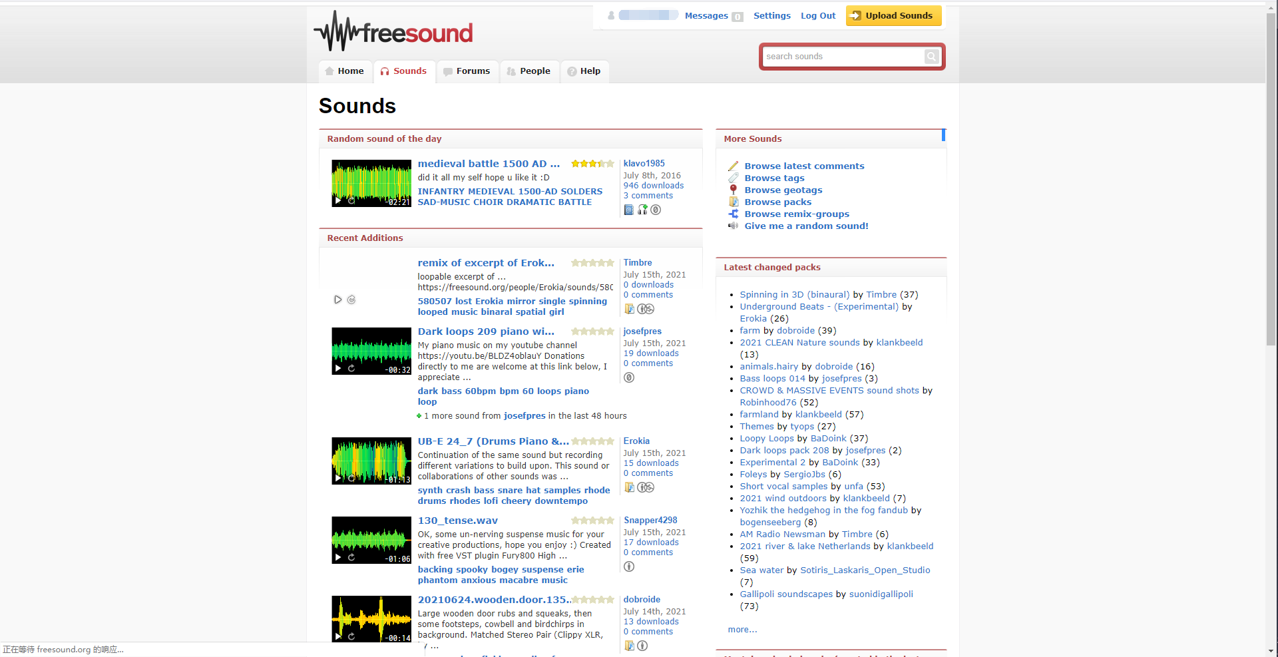Open the 130_tense.wav sound title
The image size is (1278, 657).
click(458, 521)
